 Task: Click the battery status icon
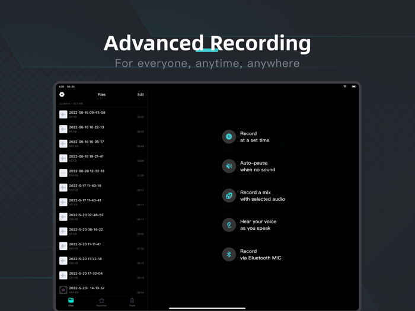(x=354, y=86)
